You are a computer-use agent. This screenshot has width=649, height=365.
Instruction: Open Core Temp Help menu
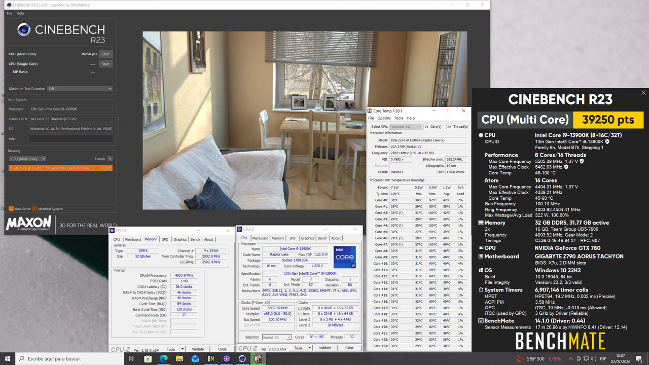pyautogui.click(x=411, y=118)
